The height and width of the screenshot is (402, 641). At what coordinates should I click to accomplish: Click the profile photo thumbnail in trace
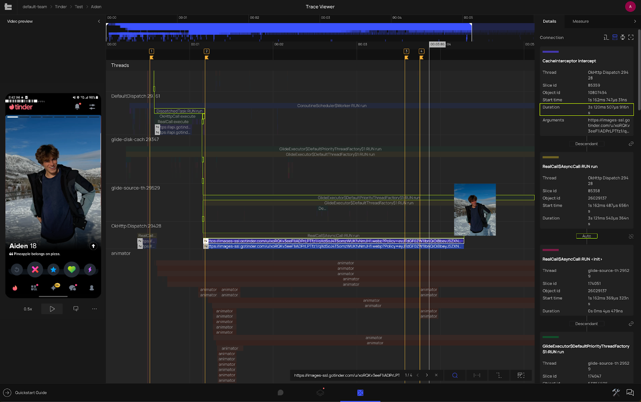[475, 210]
